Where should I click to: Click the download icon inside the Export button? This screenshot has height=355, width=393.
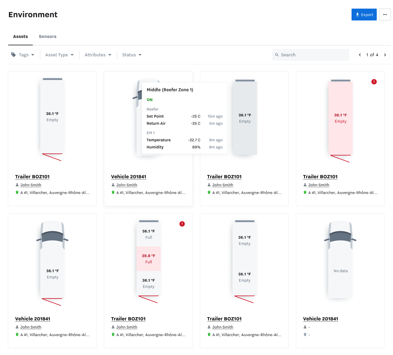pos(358,15)
